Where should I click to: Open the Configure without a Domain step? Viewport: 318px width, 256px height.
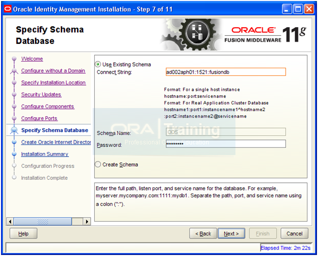point(53,71)
